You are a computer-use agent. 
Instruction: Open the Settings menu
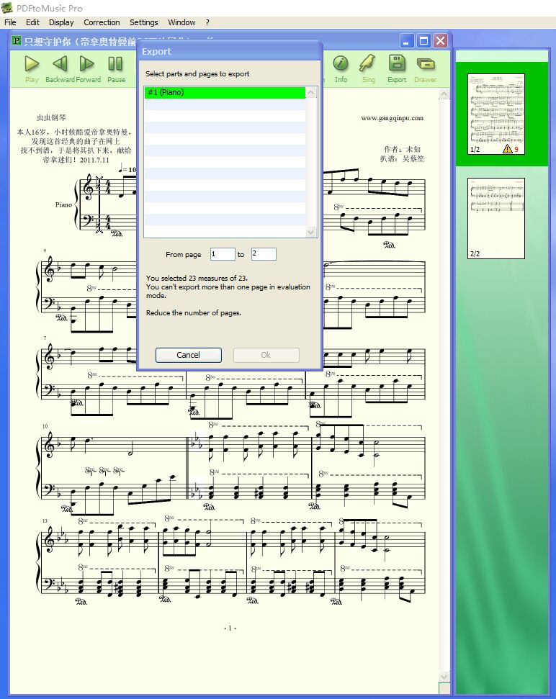point(143,22)
